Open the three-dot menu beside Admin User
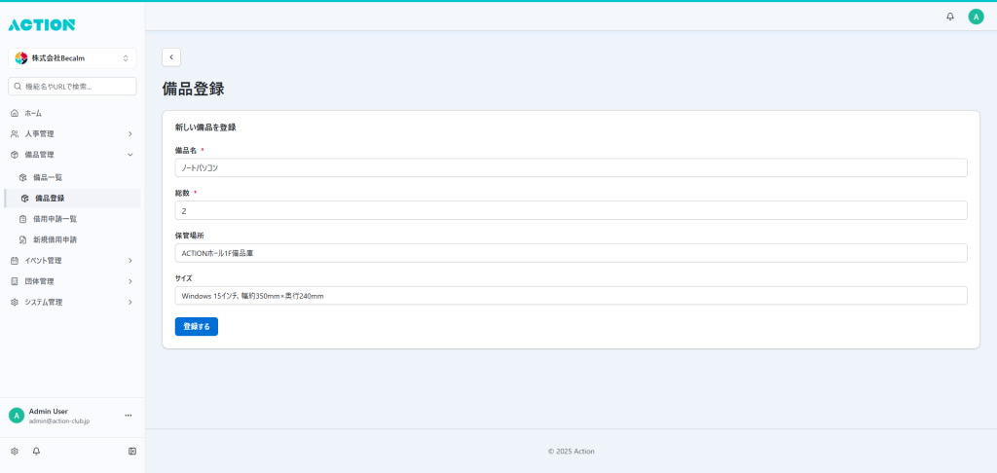The image size is (997, 473). coord(128,416)
